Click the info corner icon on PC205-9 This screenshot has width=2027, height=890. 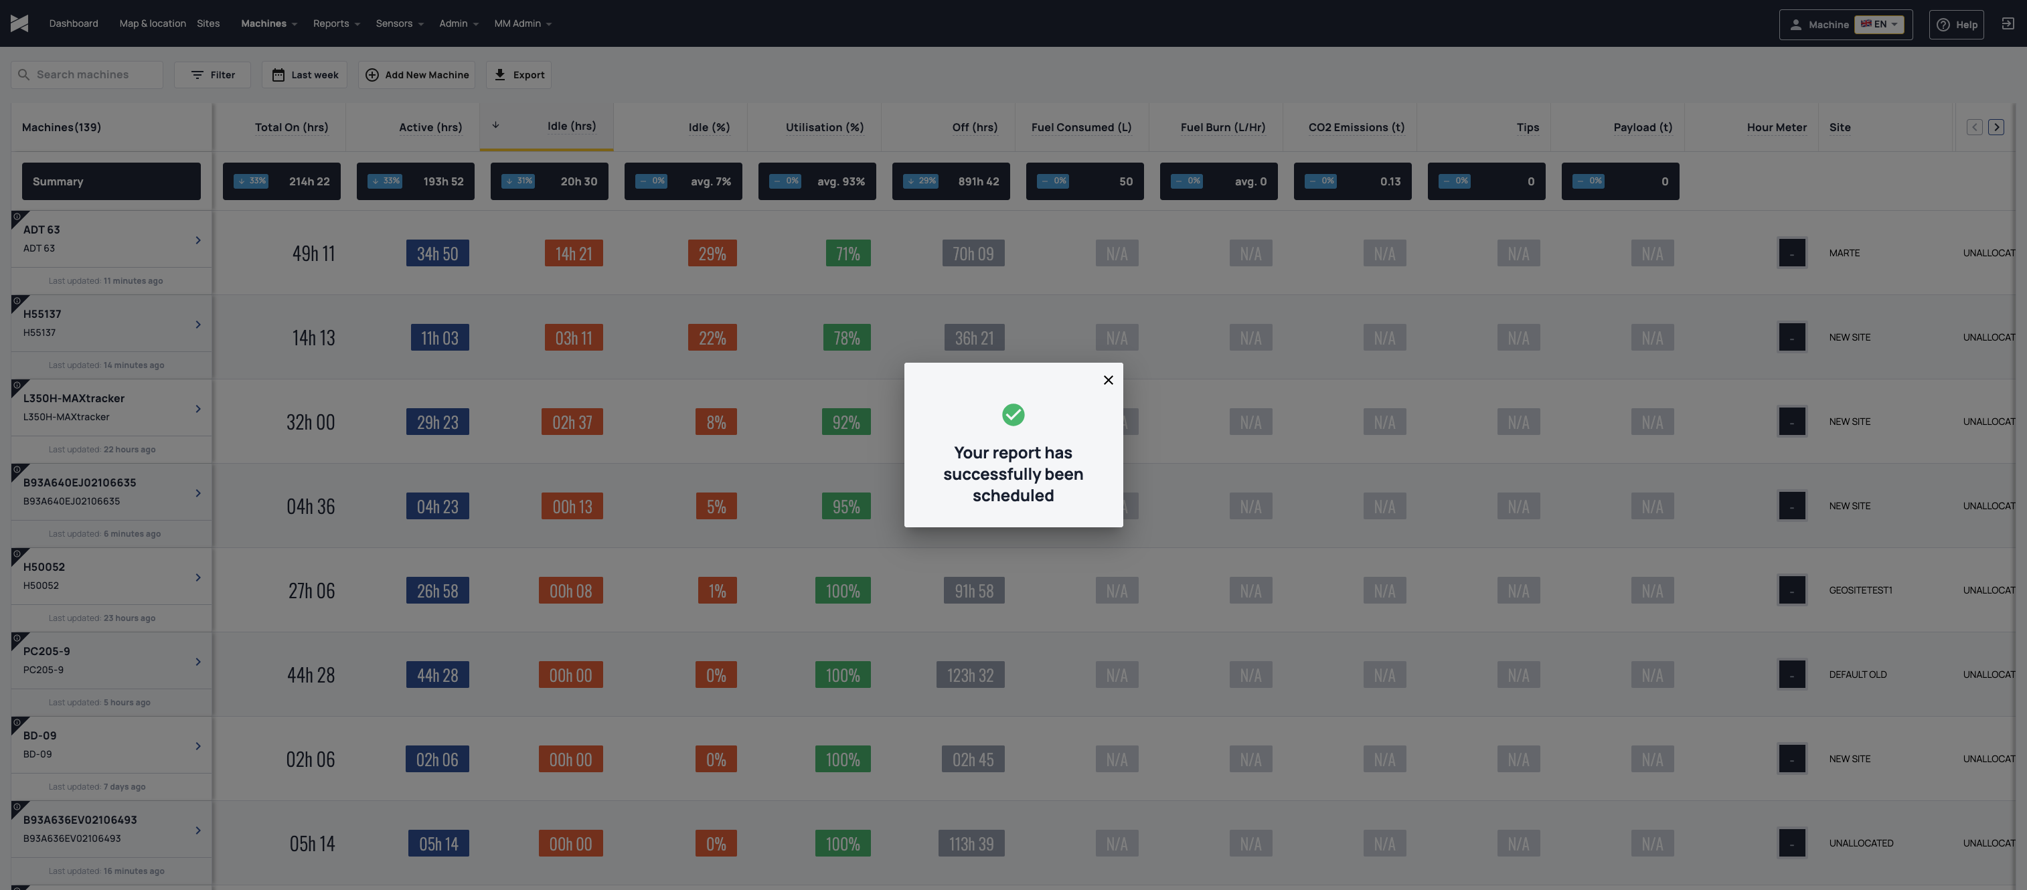17,638
